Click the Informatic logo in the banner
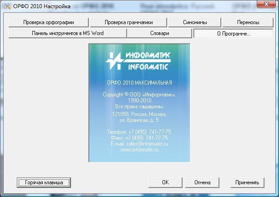Viewport: 279px width, 197px height. (x=139, y=61)
